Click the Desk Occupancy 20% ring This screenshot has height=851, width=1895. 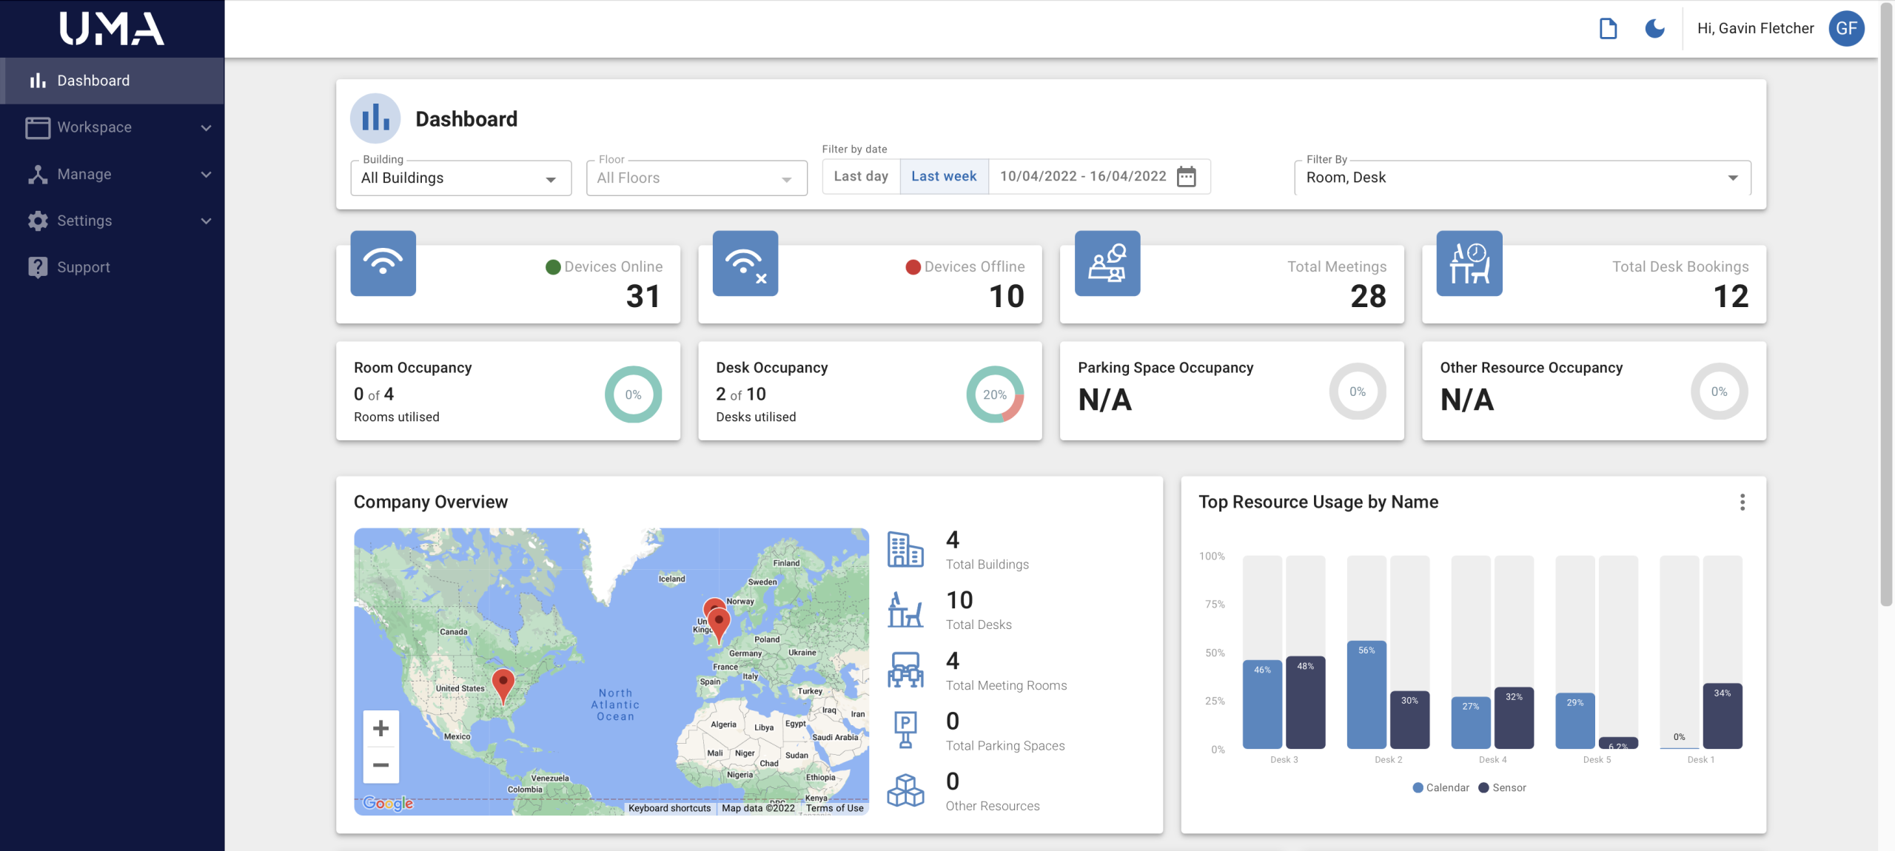pos(995,394)
